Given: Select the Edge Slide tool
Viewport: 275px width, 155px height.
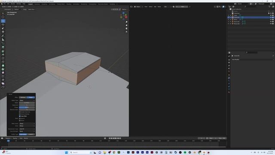Looking at the screenshot, I should (3, 76).
